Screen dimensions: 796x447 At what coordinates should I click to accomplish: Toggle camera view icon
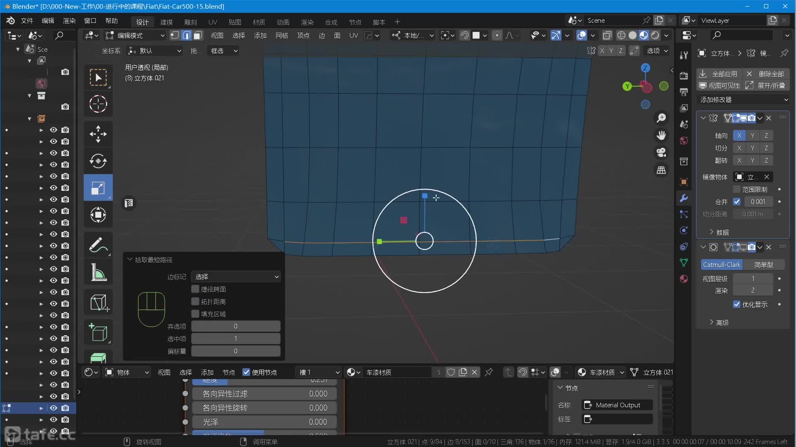(661, 153)
